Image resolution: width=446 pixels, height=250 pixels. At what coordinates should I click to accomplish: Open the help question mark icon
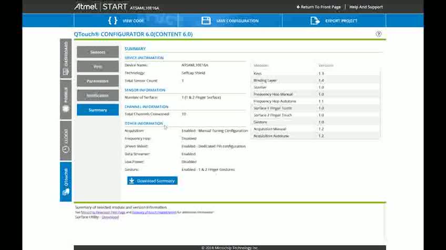coord(379,34)
